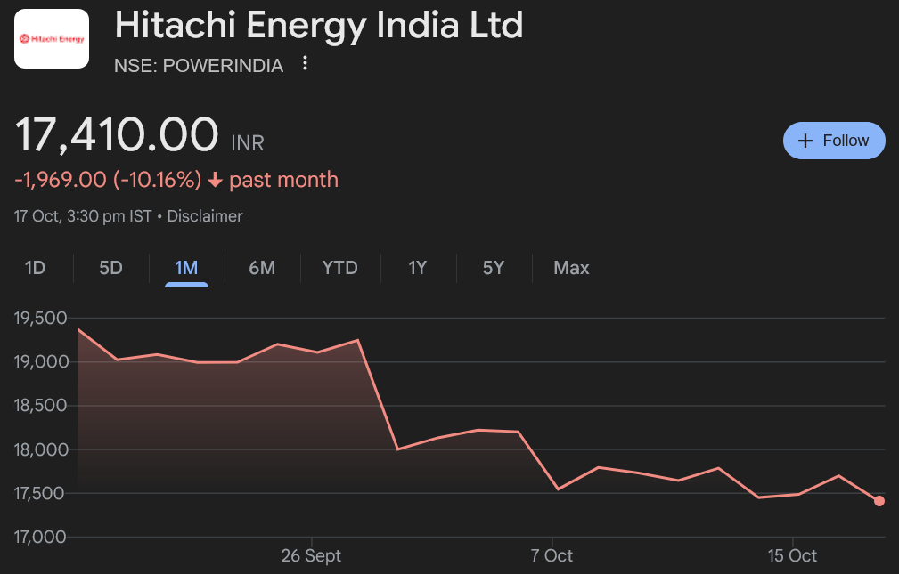Select the 1D time range tab
This screenshot has height=574, width=899.
point(35,268)
